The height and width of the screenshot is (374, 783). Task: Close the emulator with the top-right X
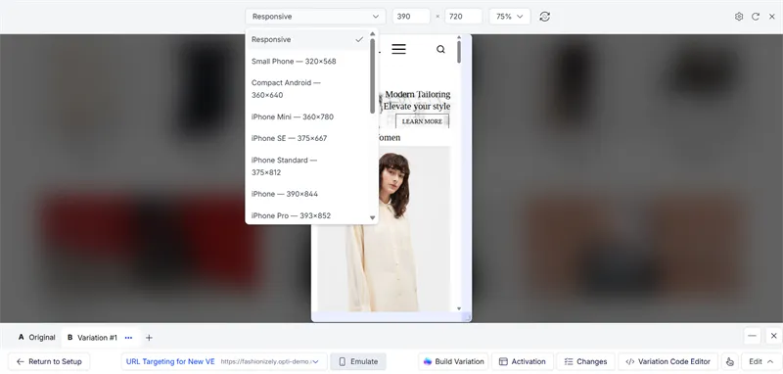(x=772, y=17)
